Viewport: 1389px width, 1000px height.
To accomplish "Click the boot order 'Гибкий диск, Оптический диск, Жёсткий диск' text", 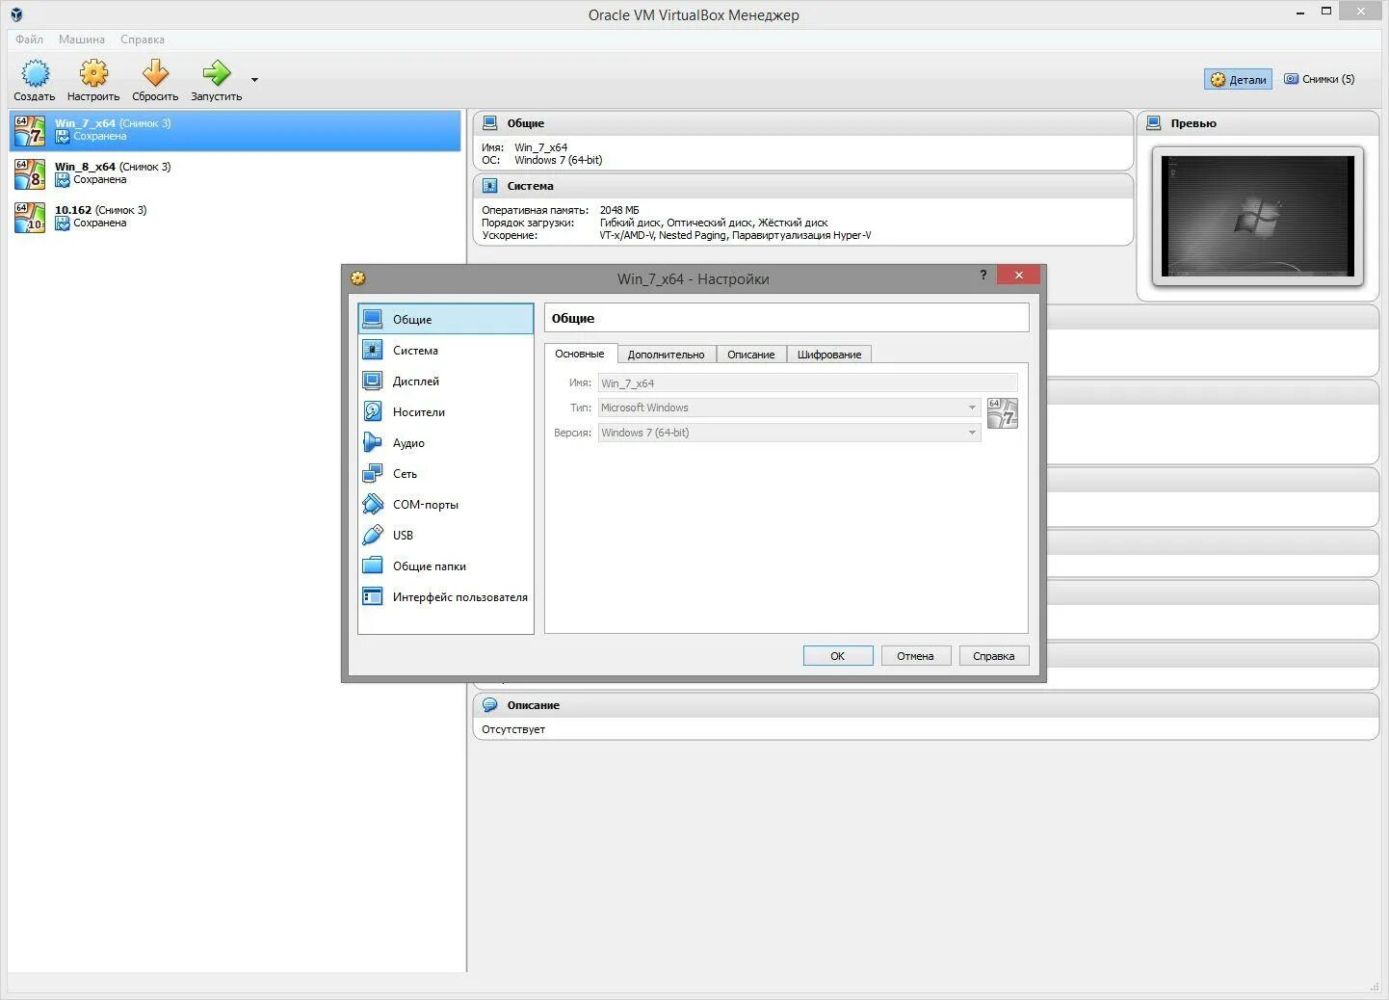I will [x=714, y=223].
